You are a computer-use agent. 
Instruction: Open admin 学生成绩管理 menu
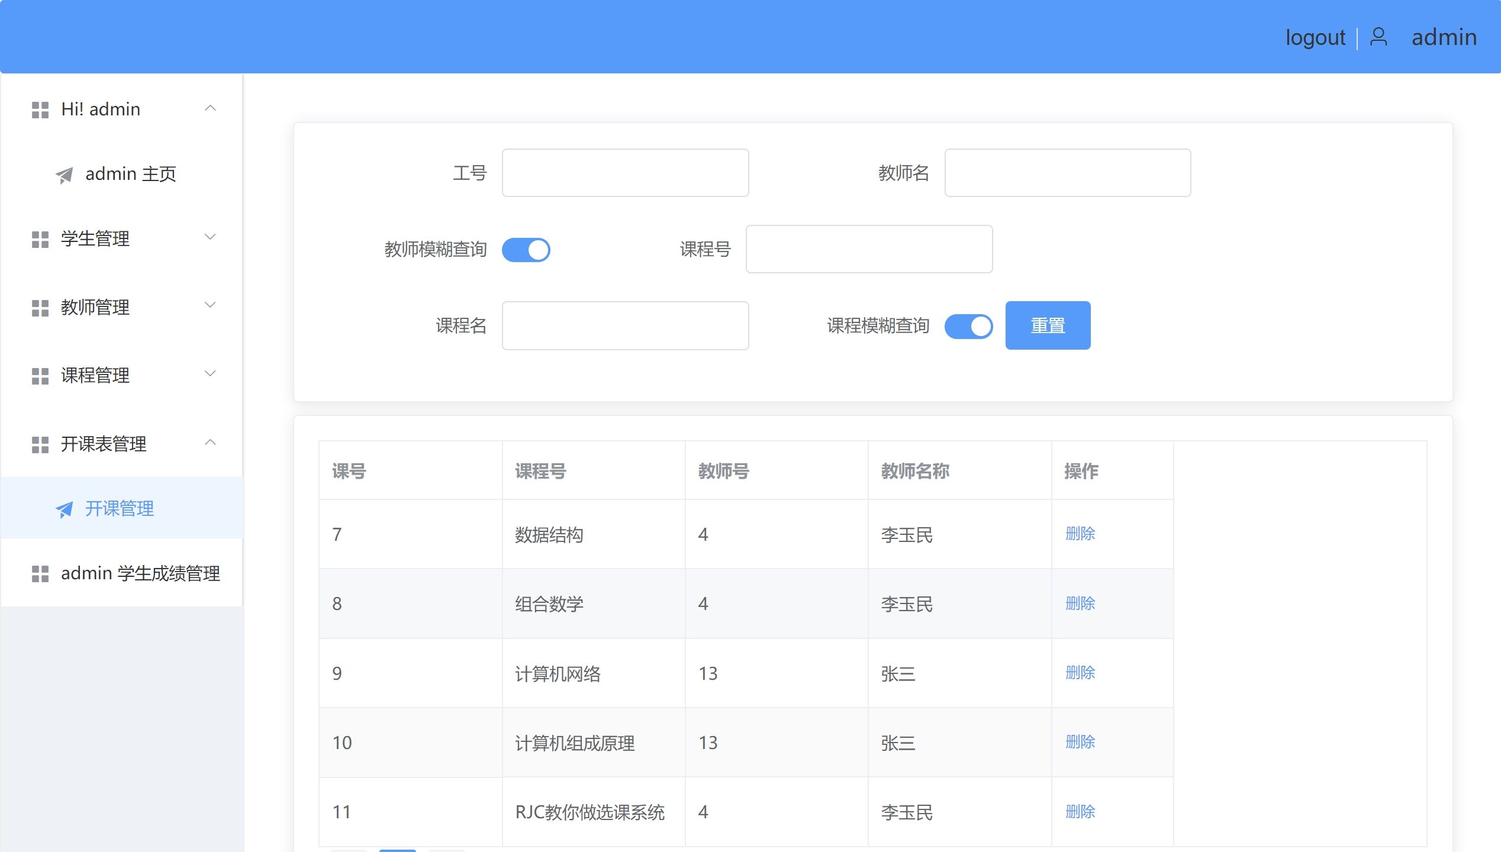pos(123,573)
